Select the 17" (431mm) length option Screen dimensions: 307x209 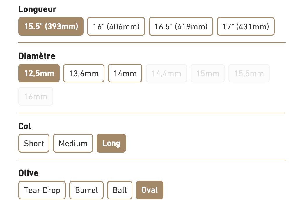[246, 26]
